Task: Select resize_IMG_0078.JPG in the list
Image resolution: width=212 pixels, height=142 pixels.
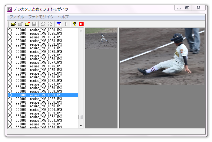Action: [43, 59]
